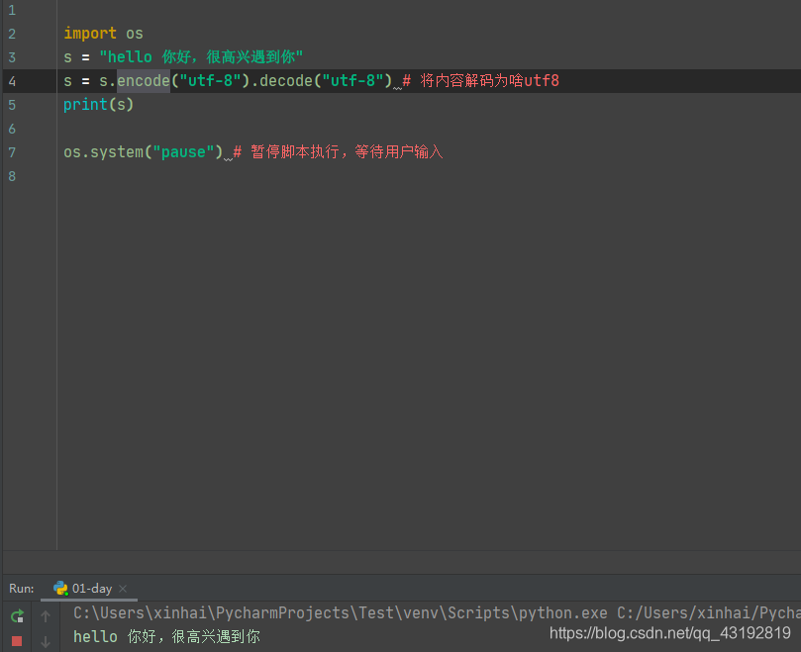Click gutter line number 5
This screenshot has width=801, height=652.
pos(12,105)
